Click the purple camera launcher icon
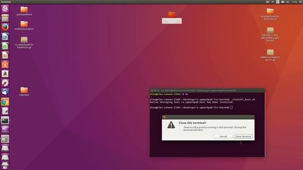 point(5,129)
